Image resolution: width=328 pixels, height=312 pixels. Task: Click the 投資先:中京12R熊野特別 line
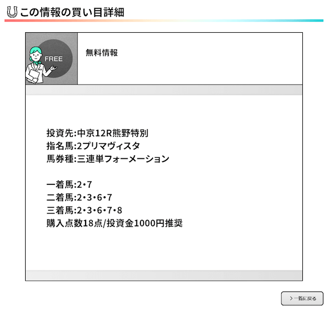97,133
